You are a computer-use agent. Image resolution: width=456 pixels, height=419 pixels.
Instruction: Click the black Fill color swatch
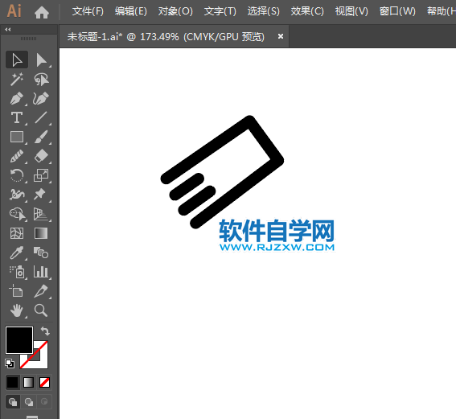pyautogui.click(x=19, y=340)
